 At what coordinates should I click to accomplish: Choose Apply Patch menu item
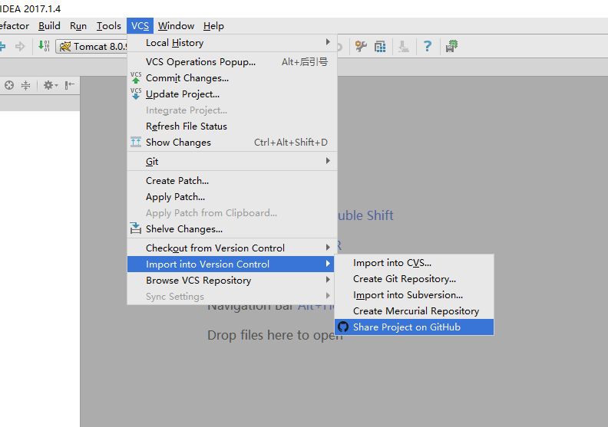(x=232, y=197)
